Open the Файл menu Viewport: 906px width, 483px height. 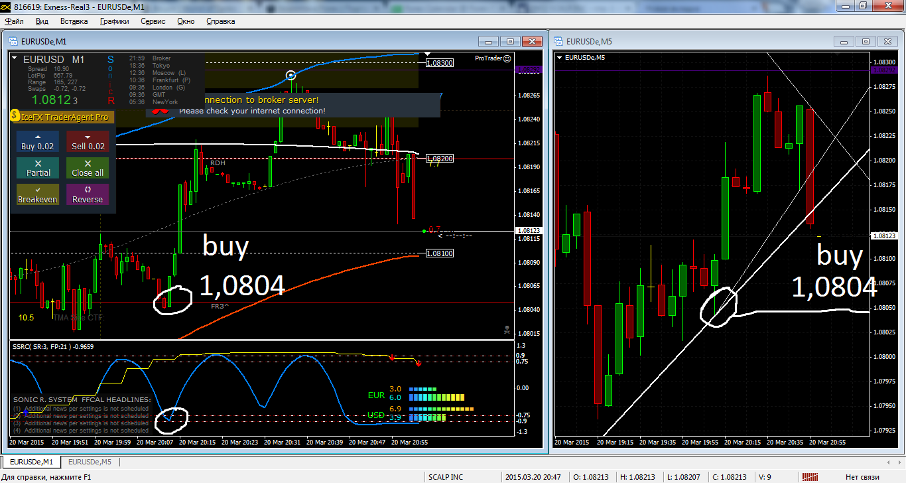[x=14, y=21]
